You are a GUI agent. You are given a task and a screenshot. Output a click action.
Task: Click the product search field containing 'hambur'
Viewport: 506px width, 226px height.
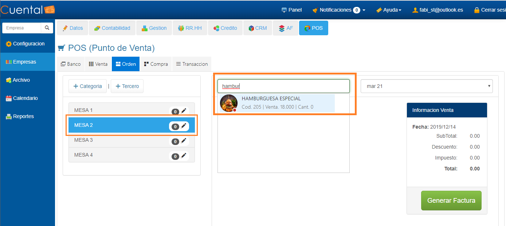click(x=283, y=86)
